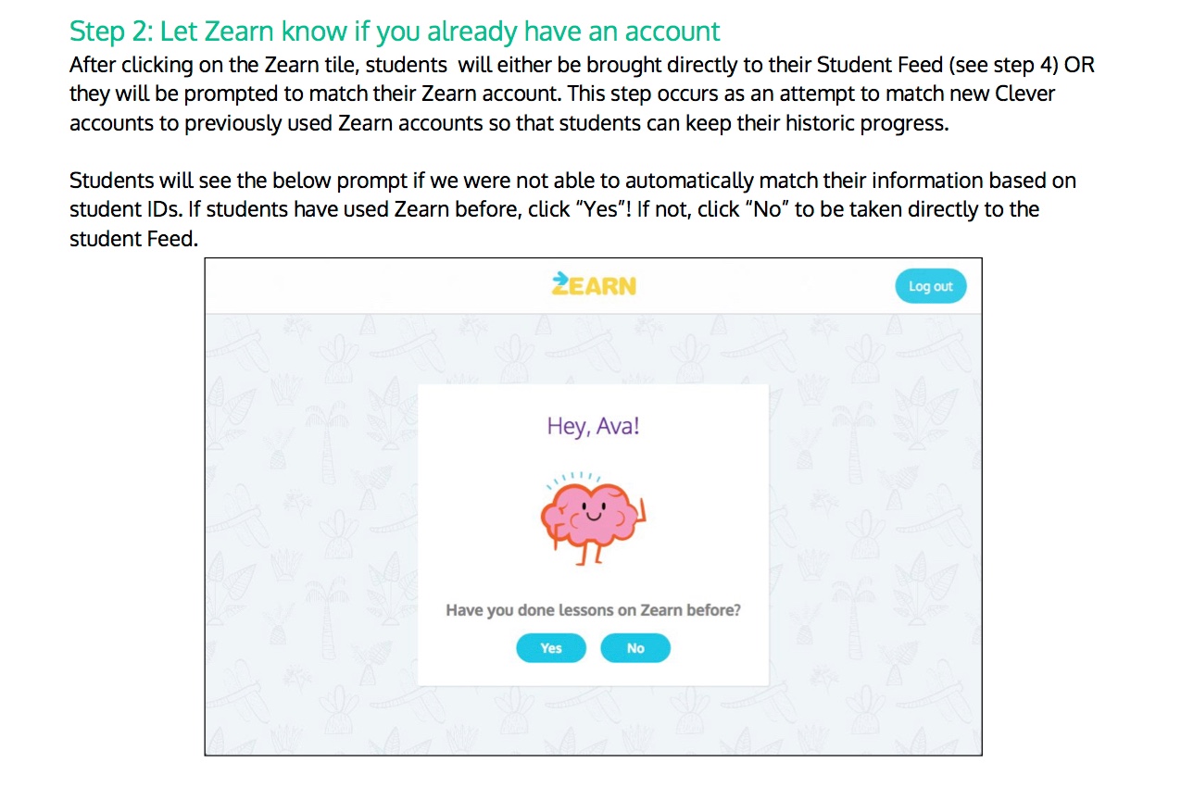The height and width of the screenshot is (800, 1181).
Task: Click the Zearn logo in the header
Action: 594,283
